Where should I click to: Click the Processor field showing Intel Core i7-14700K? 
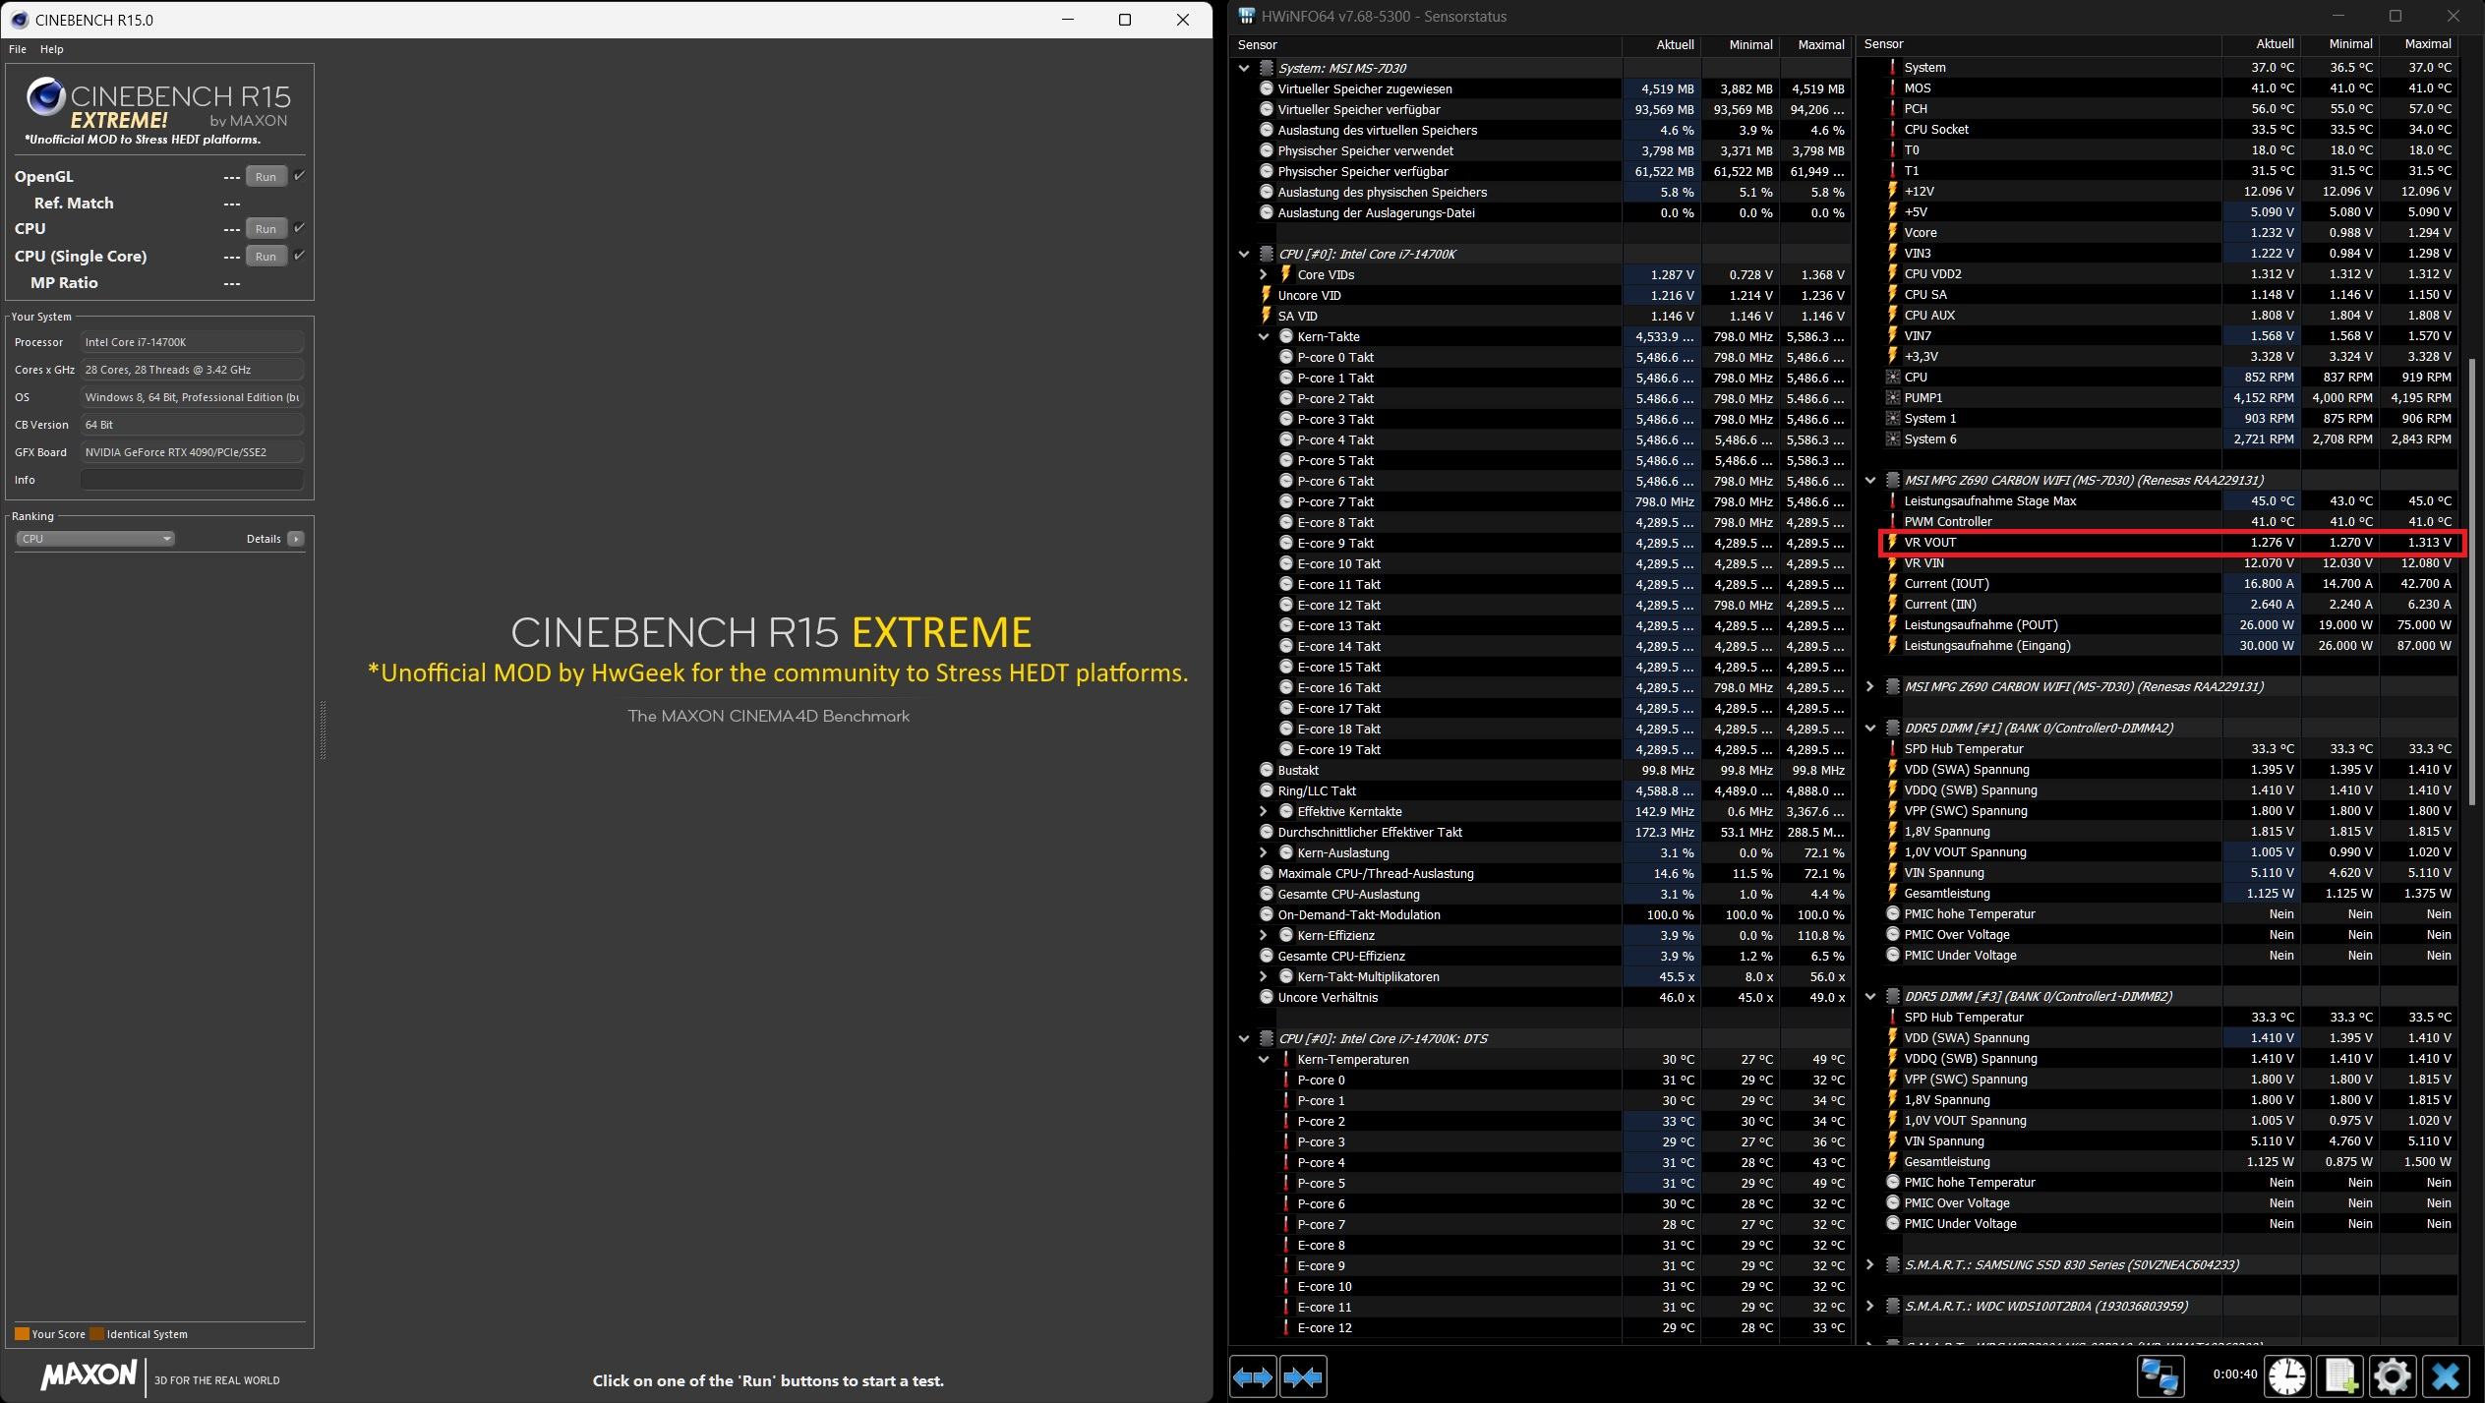pos(192,342)
